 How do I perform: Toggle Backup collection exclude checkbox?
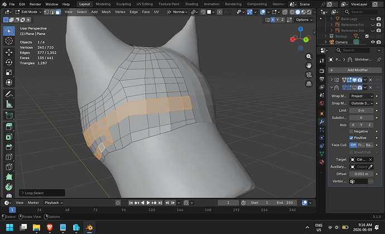point(367,36)
